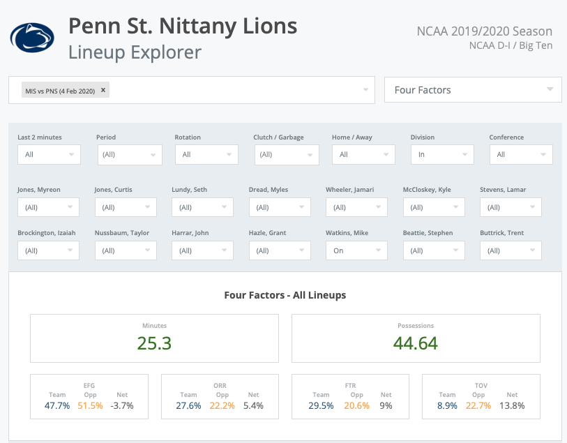
Task: Open the Last 2 minutes filter
Action: (49, 155)
